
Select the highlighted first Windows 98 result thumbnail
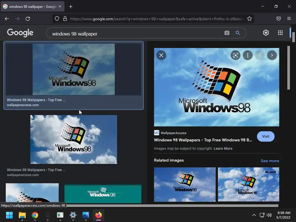pos(73,69)
